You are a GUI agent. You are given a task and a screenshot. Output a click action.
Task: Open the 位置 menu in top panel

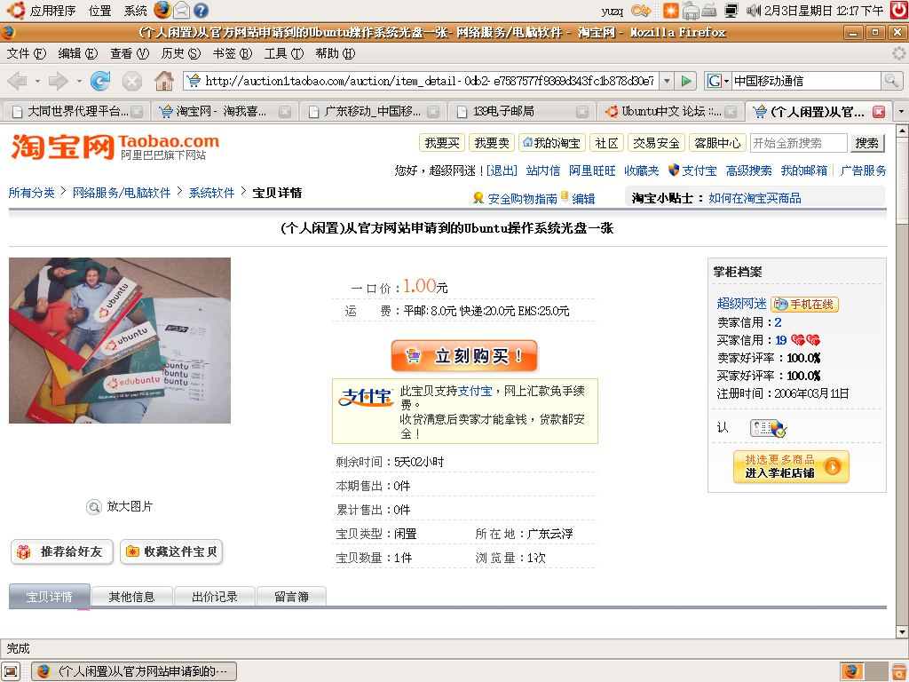(99, 11)
